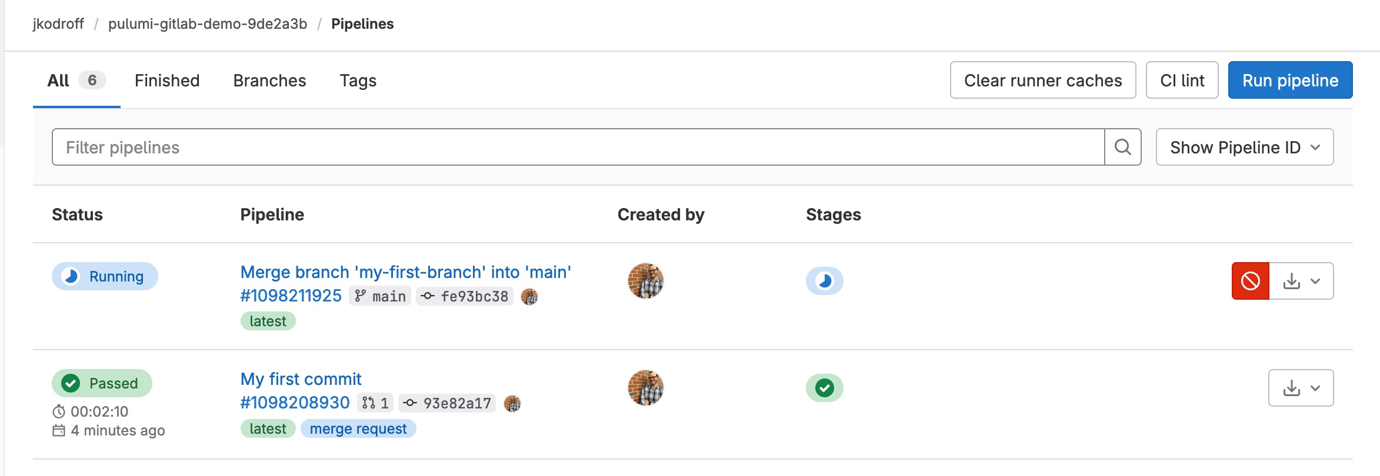
Task: Open the 'My first commit' link
Action: pos(301,379)
